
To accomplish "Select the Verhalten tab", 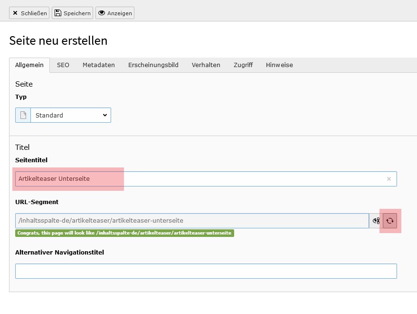I will (x=206, y=65).
